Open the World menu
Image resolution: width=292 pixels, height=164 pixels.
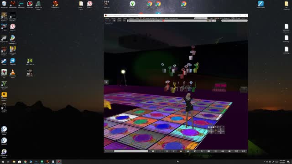120,18
